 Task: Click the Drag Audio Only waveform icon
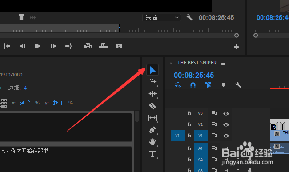pos(33,18)
